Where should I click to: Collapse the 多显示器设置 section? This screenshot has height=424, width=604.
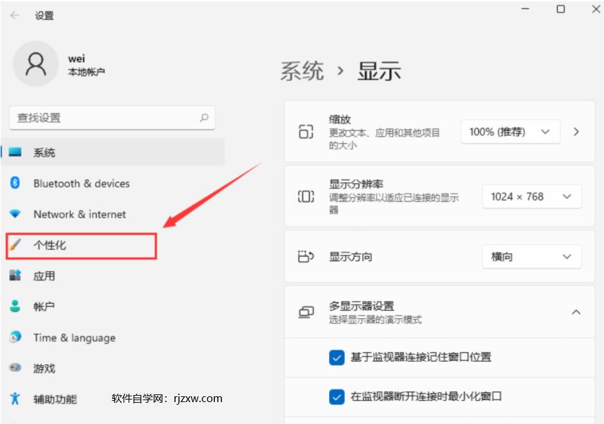576,312
